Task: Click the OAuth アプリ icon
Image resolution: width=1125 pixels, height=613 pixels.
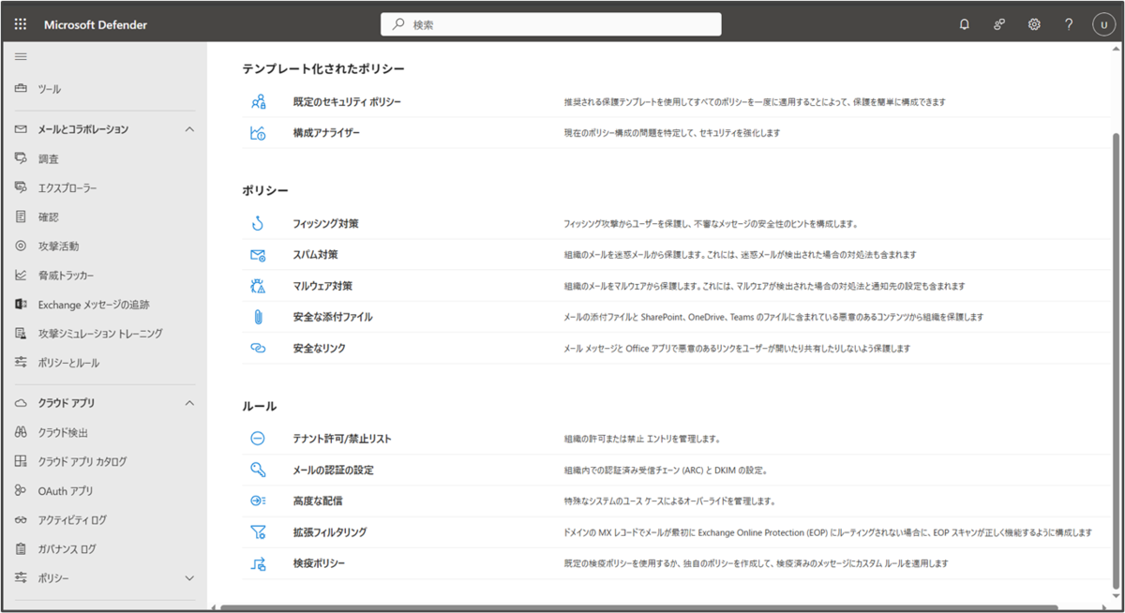Action: tap(21, 491)
